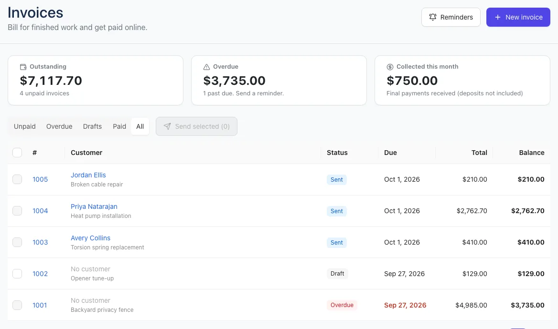Mark the checkbox for invoice 1001
Image resolution: width=558 pixels, height=329 pixels.
coord(17,305)
